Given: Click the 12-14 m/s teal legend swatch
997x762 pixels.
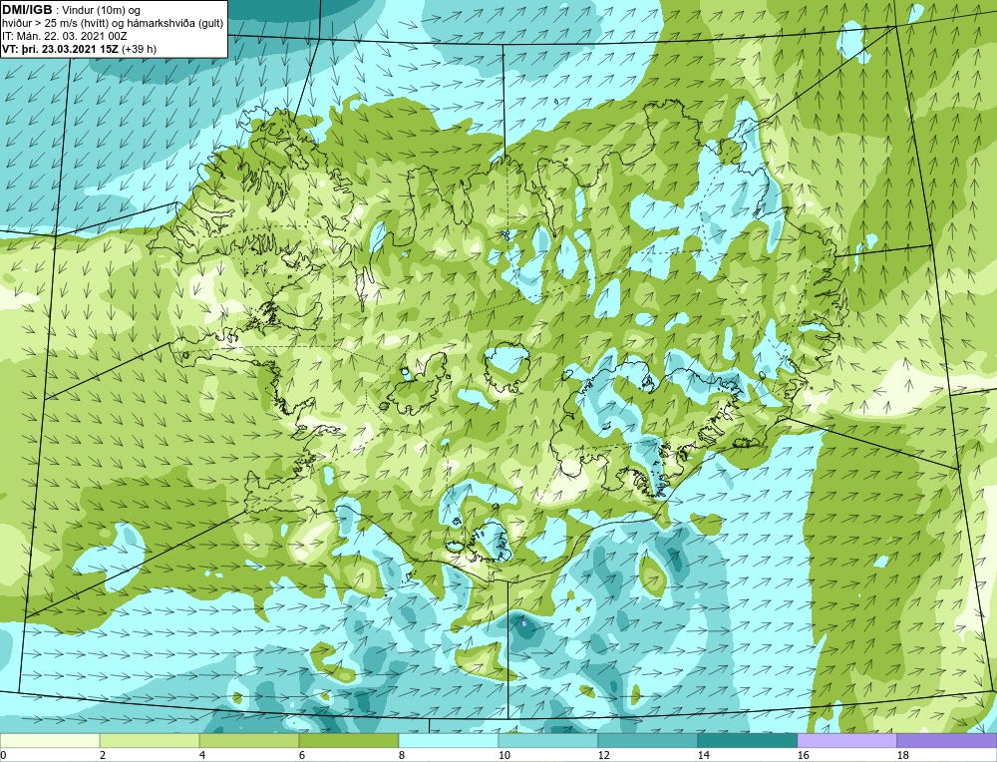Looking at the screenshot, I should pyautogui.click(x=648, y=740).
